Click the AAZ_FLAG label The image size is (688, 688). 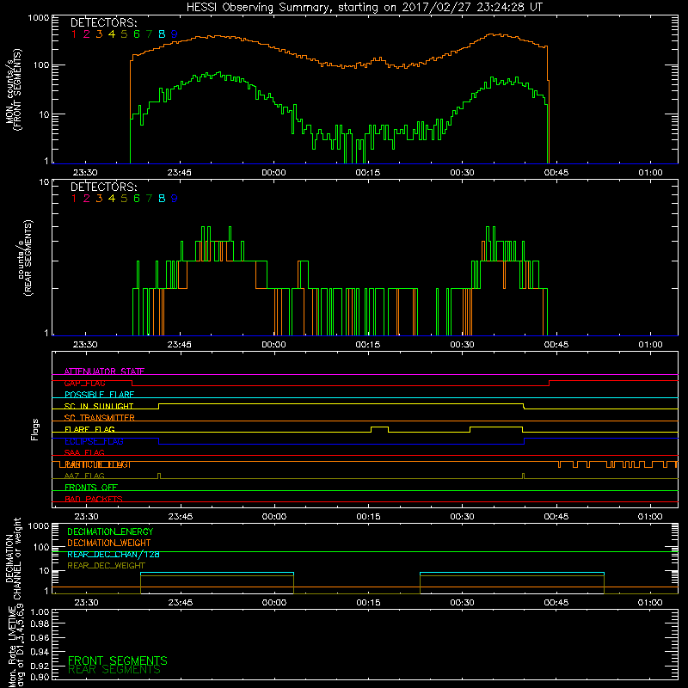84,476
